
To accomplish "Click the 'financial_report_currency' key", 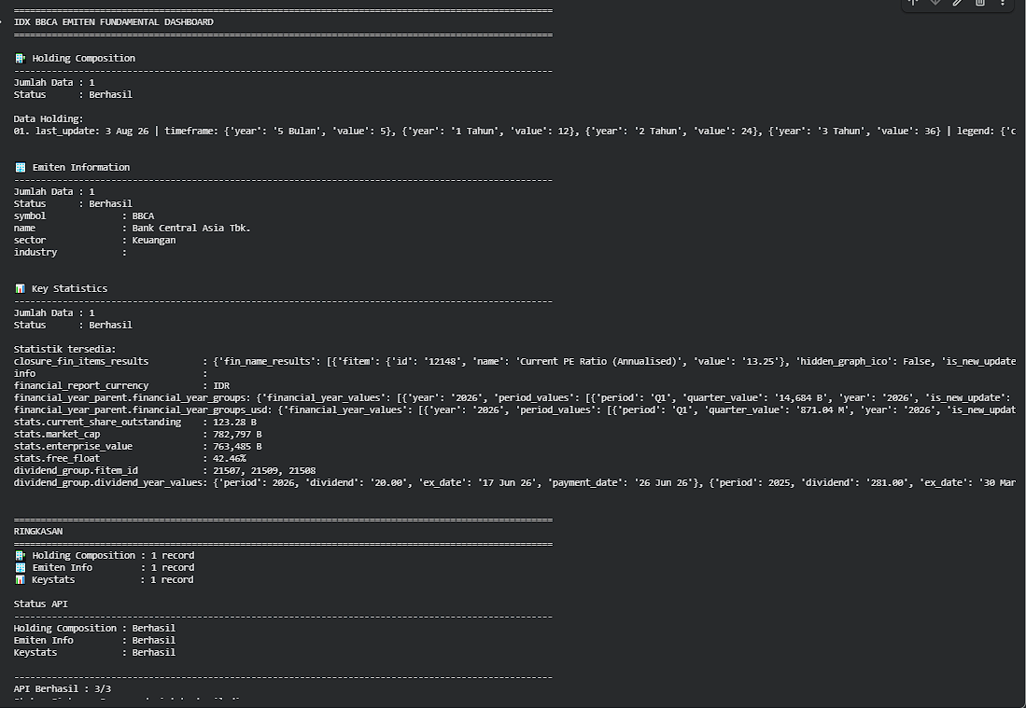I will coord(81,385).
